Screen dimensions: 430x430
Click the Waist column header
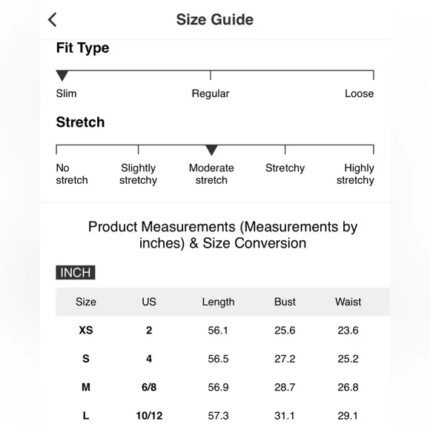pos(348,302)
